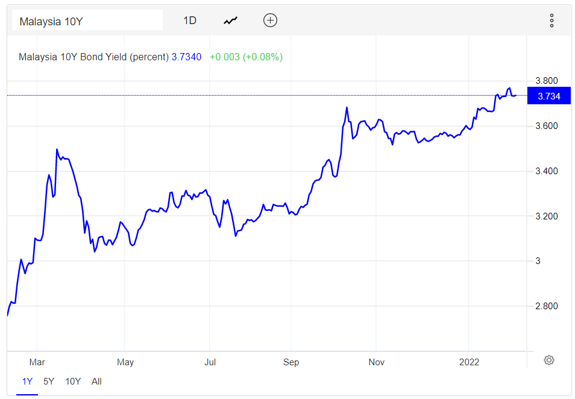Click the 3.400 axis label
575x399 pixels.
click(x=547, y=171)
